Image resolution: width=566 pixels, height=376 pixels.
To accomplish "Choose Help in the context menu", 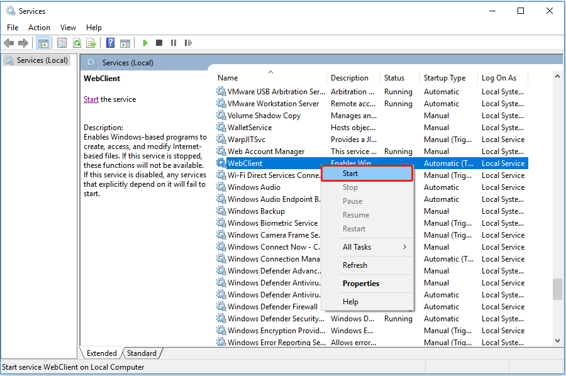I will pos(367,302).
